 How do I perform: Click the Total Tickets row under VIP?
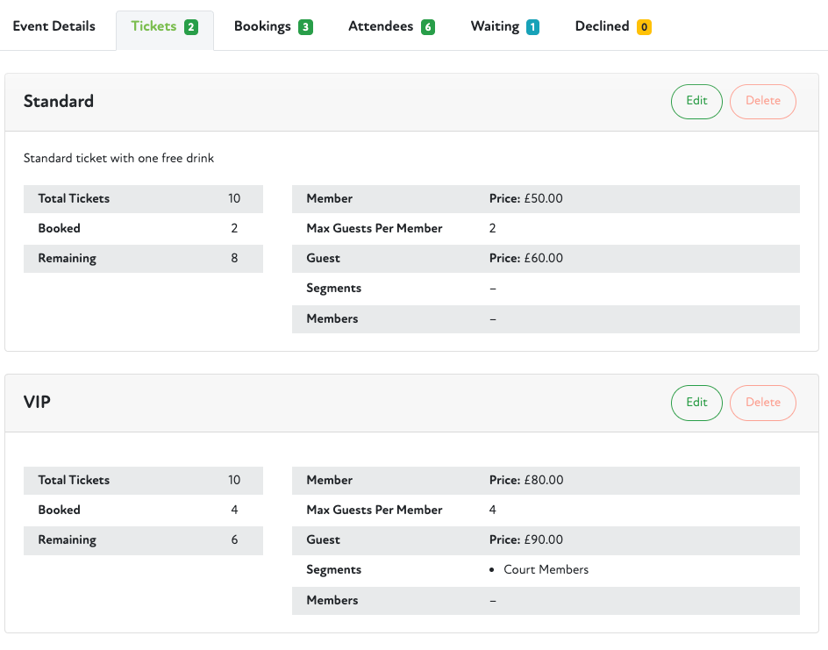[143, 480]
